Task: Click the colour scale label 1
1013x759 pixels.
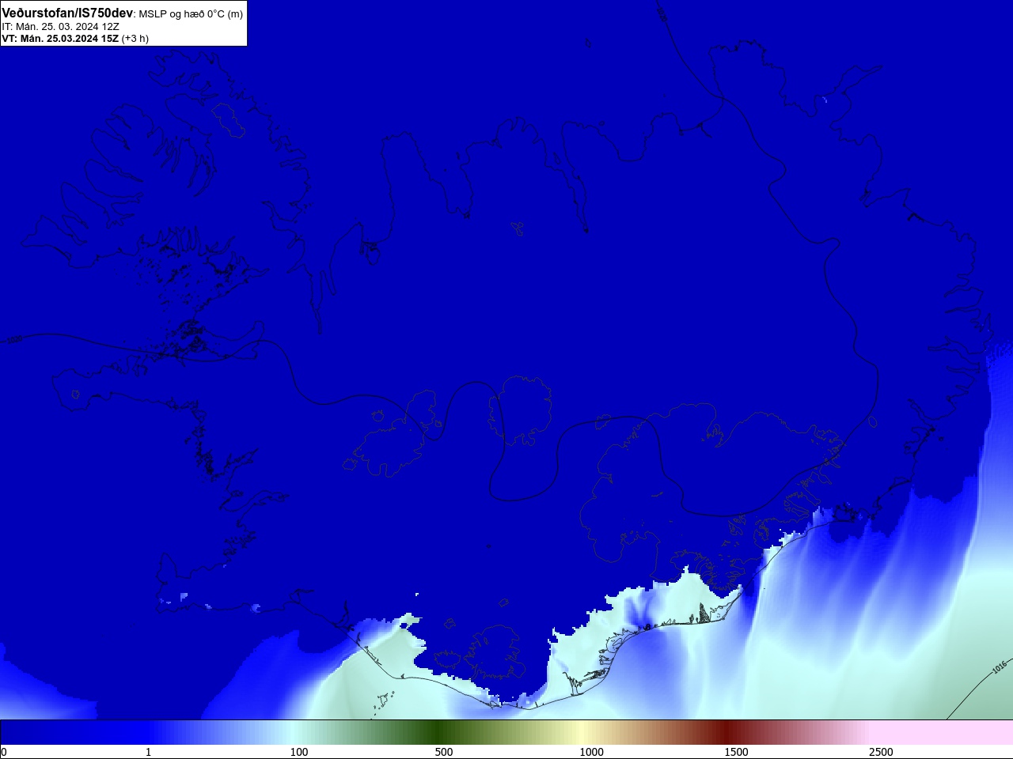Action: coord(148,752)
